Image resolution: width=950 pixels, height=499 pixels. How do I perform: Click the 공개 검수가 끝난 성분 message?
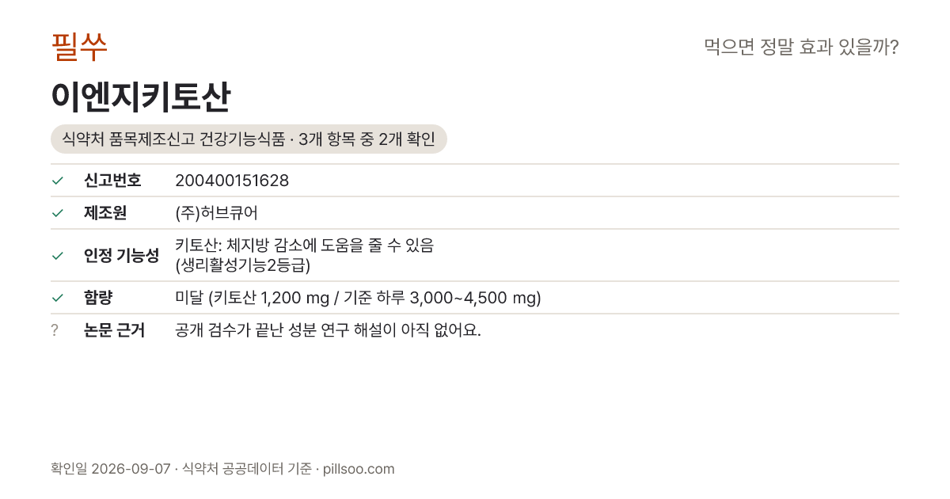click(328, 330)
